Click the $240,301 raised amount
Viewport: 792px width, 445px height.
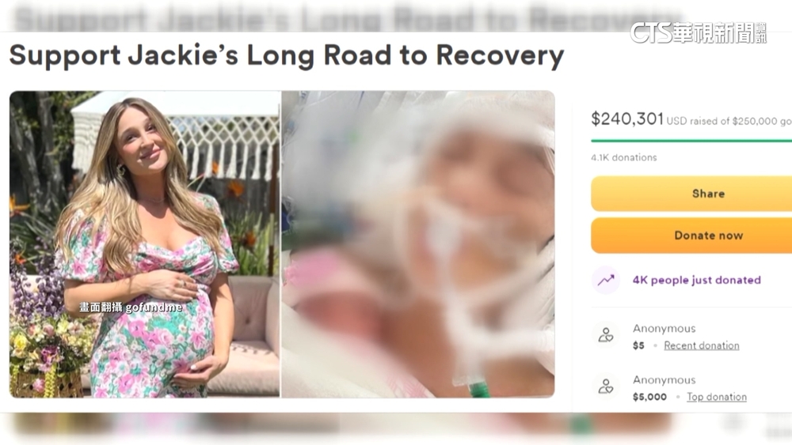[626, 119]
